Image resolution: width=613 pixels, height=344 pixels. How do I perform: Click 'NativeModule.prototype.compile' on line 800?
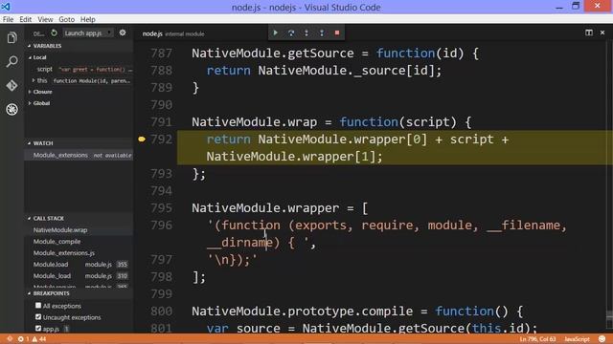(302, 312)
